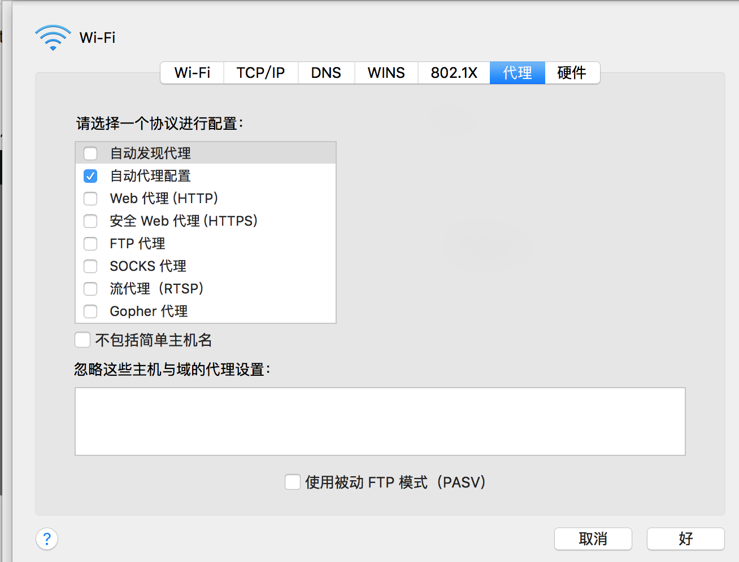Select the SOCKS 代理 row text
This screenshot has width=739, height=562.
[x=148, y=266]
